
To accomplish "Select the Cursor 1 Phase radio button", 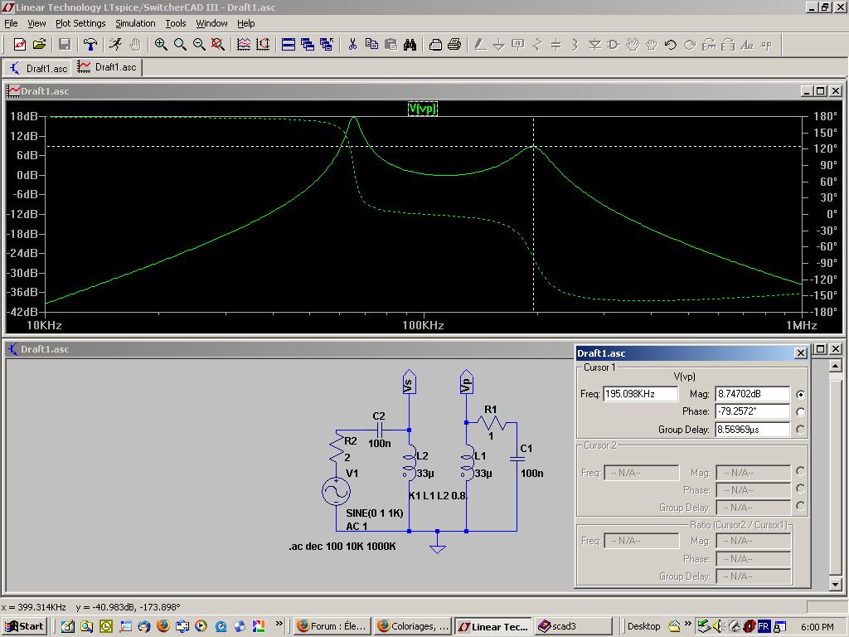I will coord(800,412).
